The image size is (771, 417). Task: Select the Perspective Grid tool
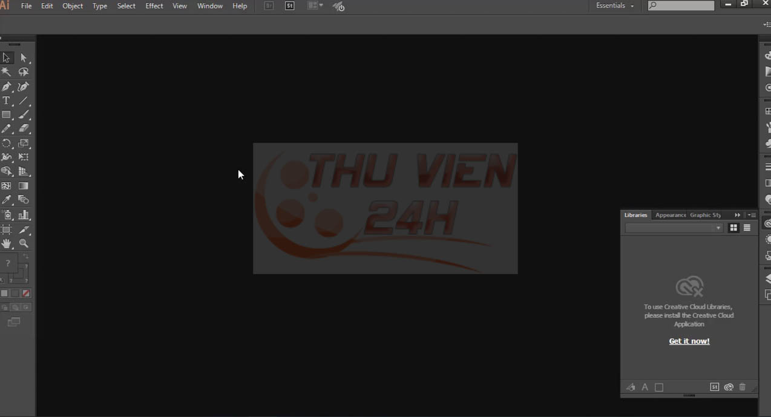click(x=24, y=172)
